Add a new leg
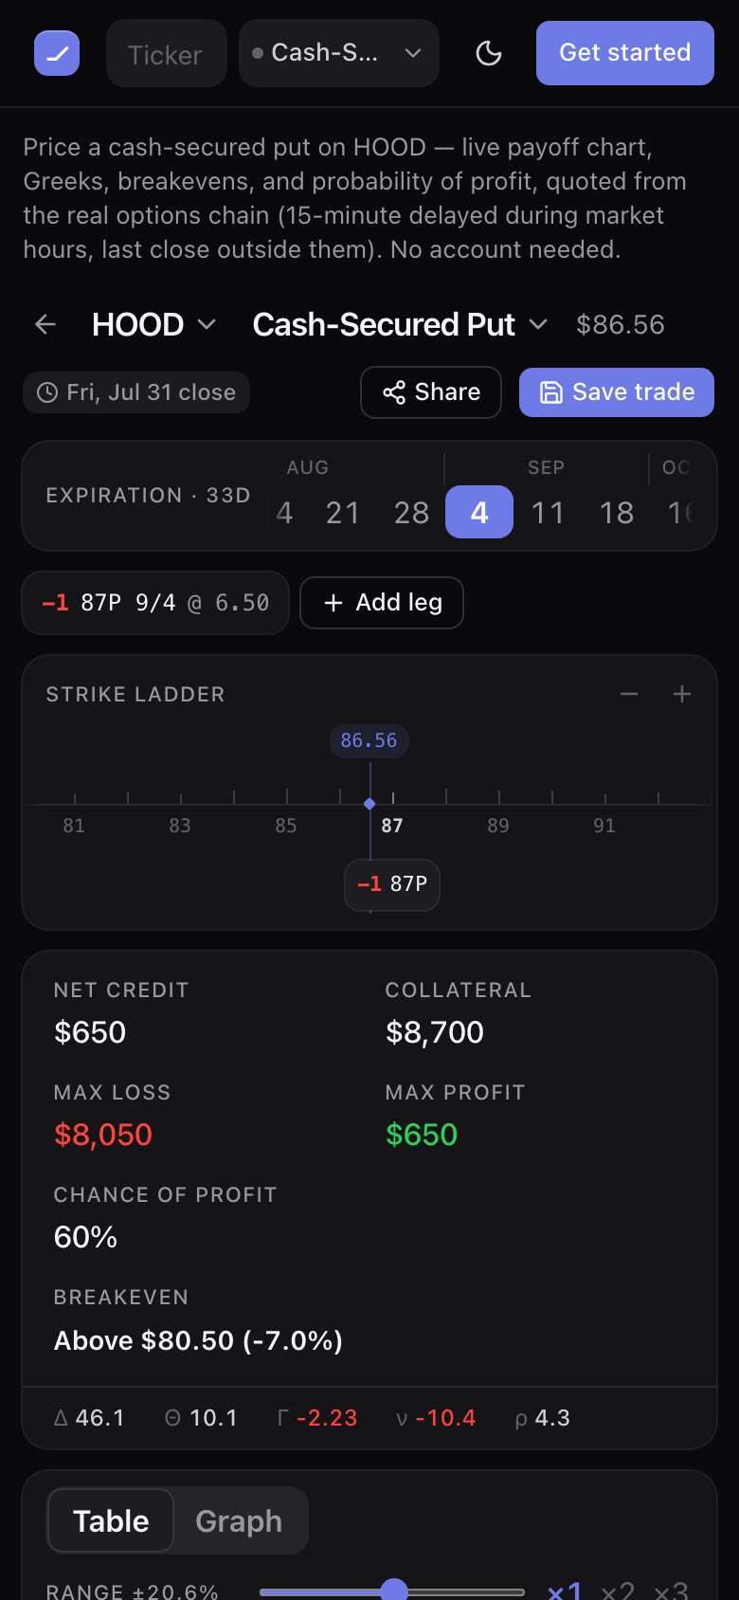 coord(382,603)
